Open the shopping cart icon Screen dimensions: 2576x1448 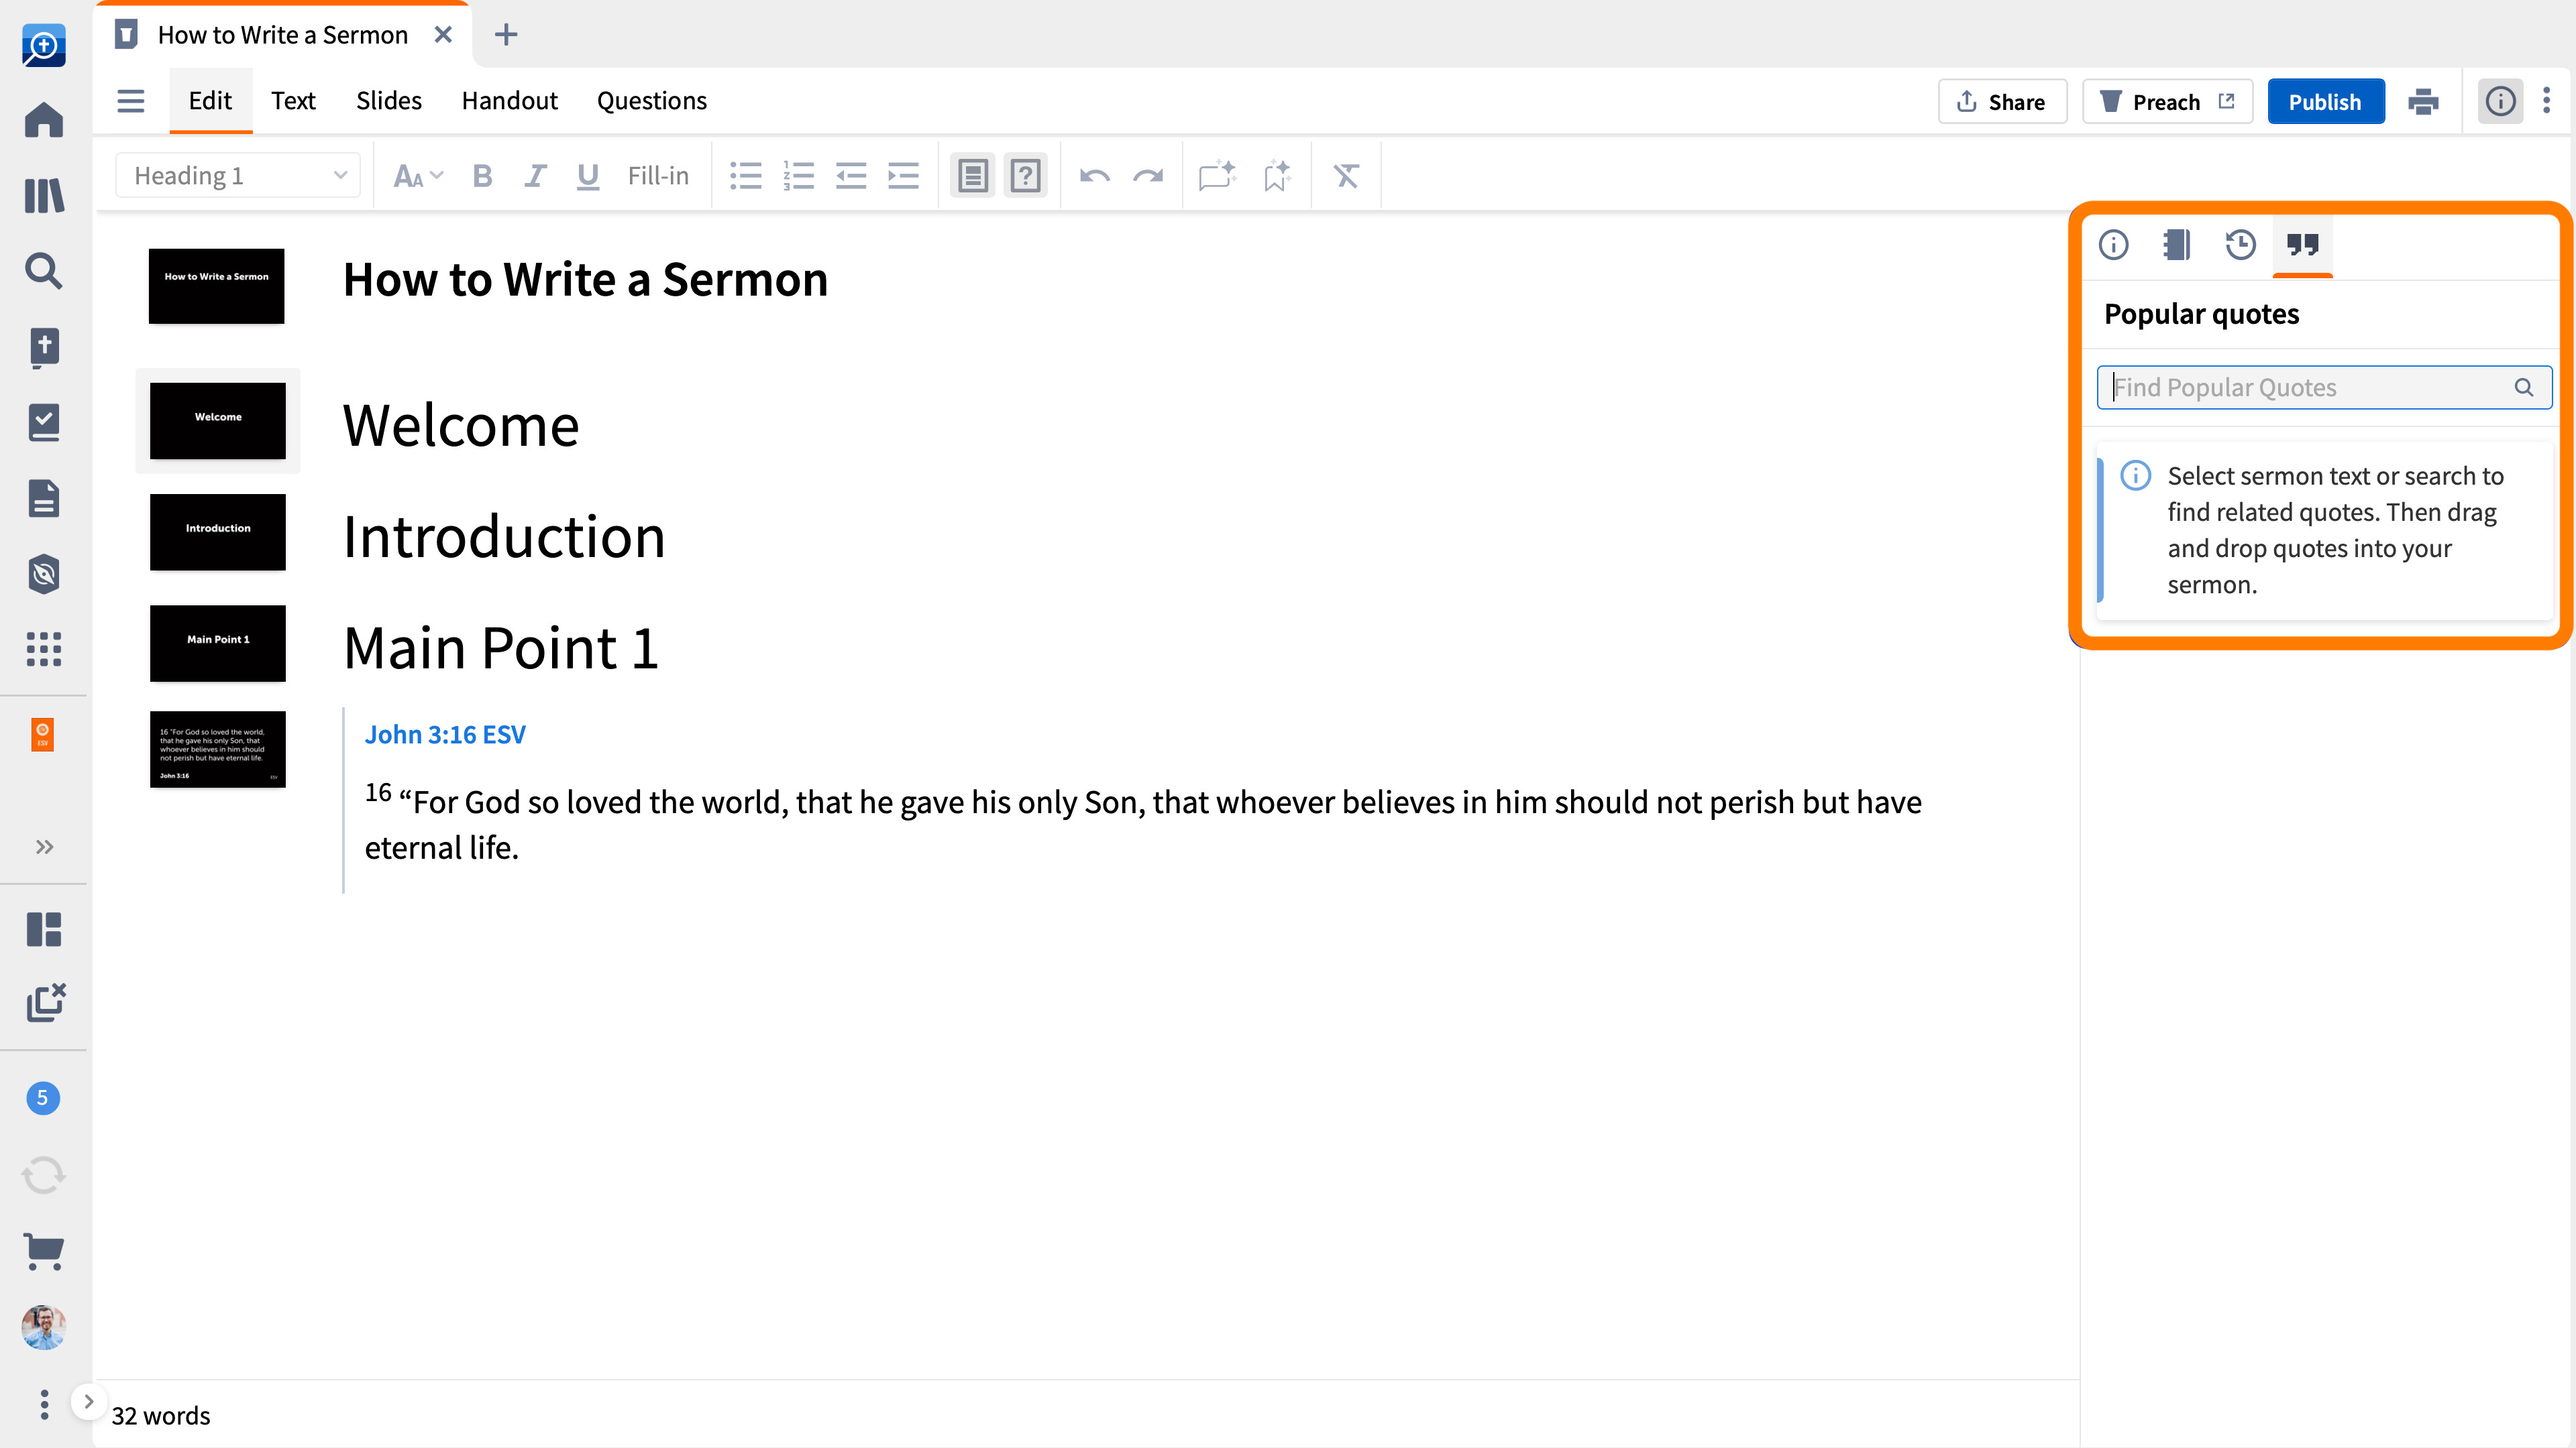(x=44, y=1250)
